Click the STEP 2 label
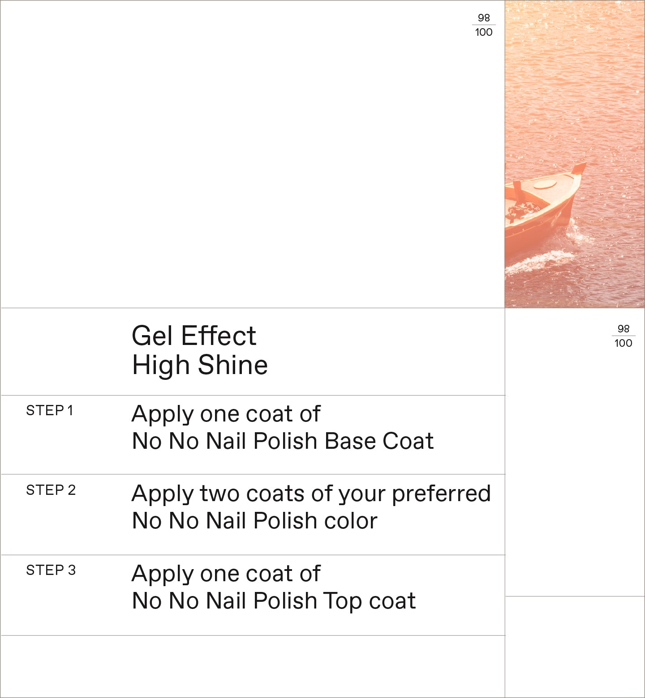 pyautogui.click(x=51, y=490)
